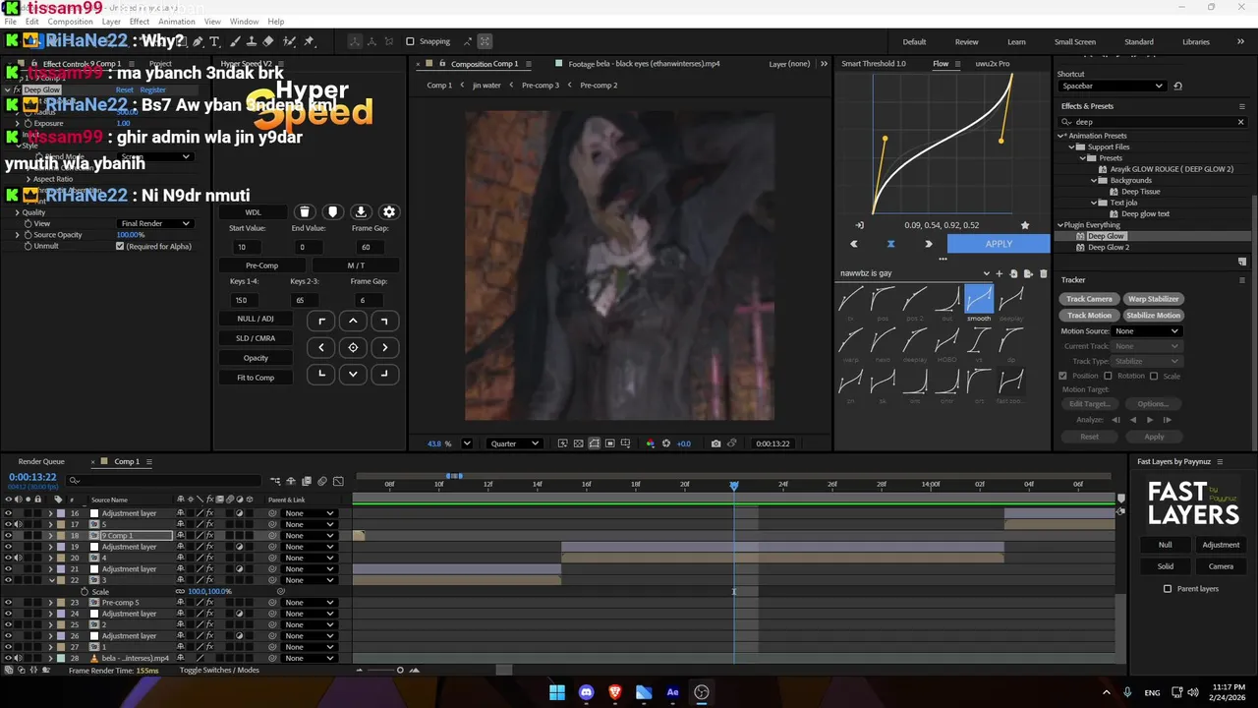
Task: Select the Small Screen workspace
Action: point(1075,41)
